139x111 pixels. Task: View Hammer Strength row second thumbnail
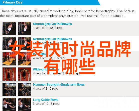click(24, 89)
